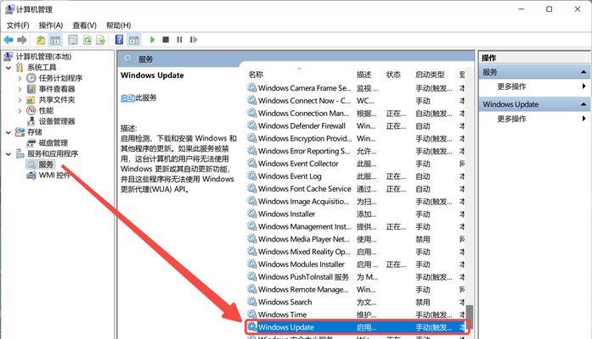Sort by the 状态 column header
The image size is (592, 339).
[393, 75]
